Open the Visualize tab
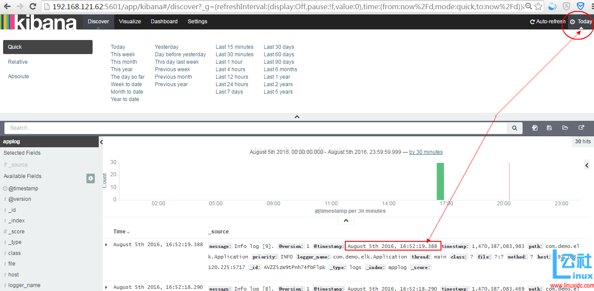594x291 pixels. coord(130,22)
